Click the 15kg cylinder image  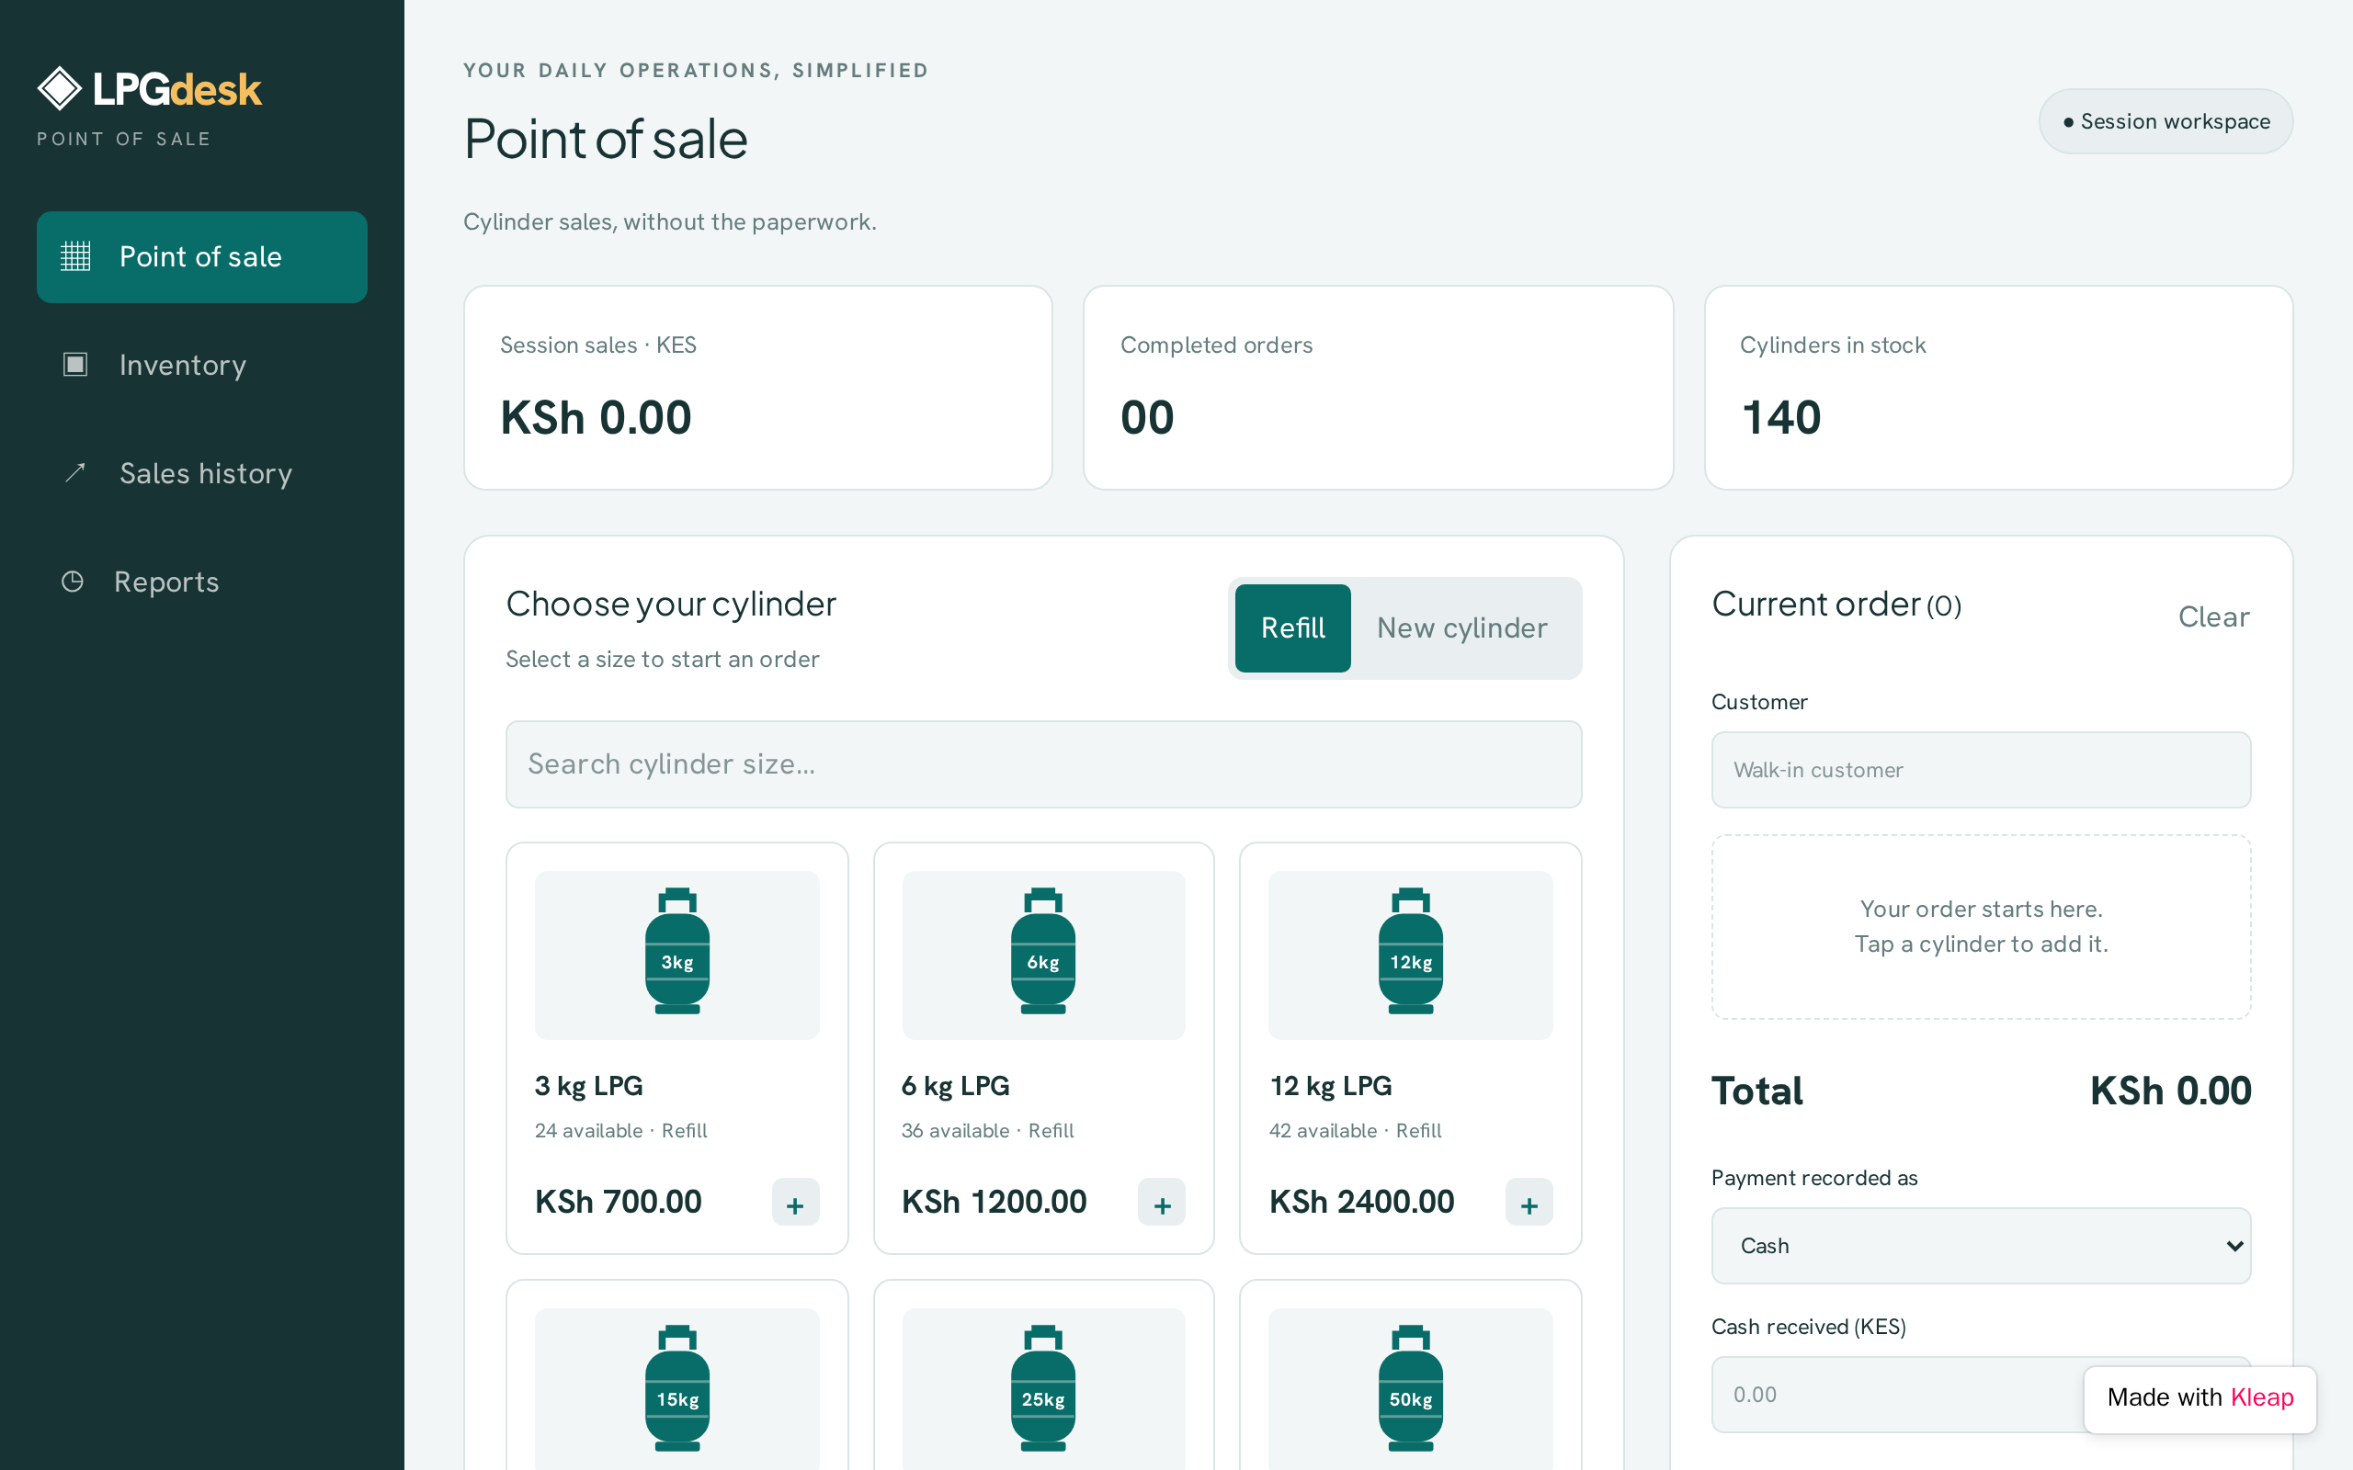[x=676, y=1388]
